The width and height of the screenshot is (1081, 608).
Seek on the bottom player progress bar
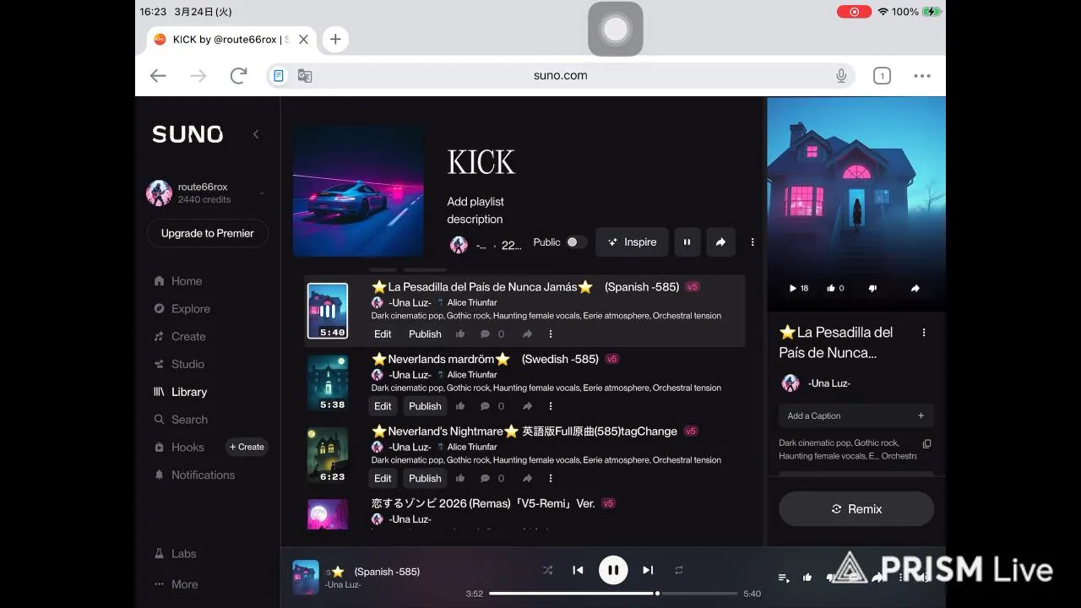coord(613,594)
